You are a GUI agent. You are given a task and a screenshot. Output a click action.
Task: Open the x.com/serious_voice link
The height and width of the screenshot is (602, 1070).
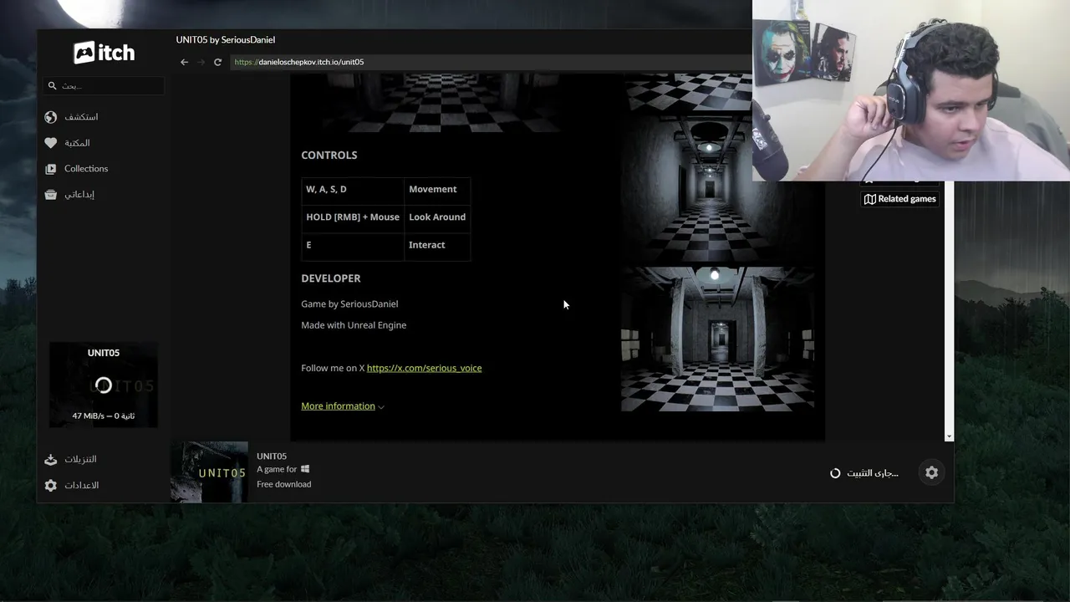[424, 368]
